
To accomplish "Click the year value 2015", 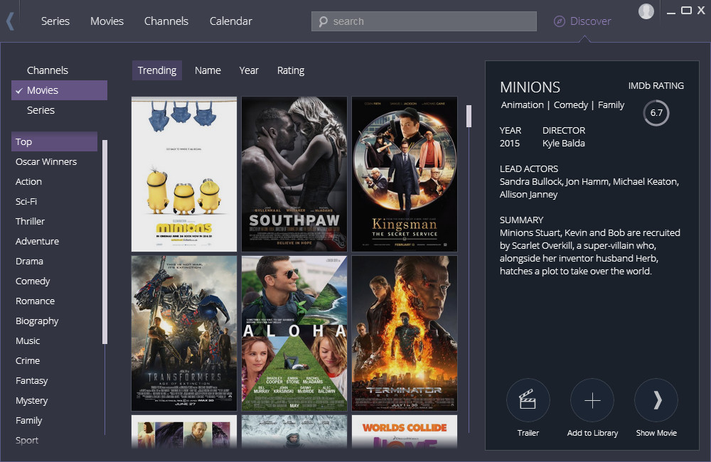I will click(510, 144).
